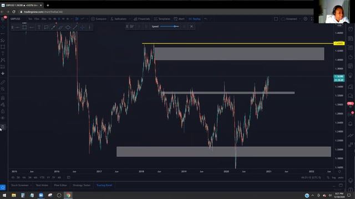Viewport: 355px width, 199px height.
Task: Click the trash remove drawings icon
Action: [3, 127]
